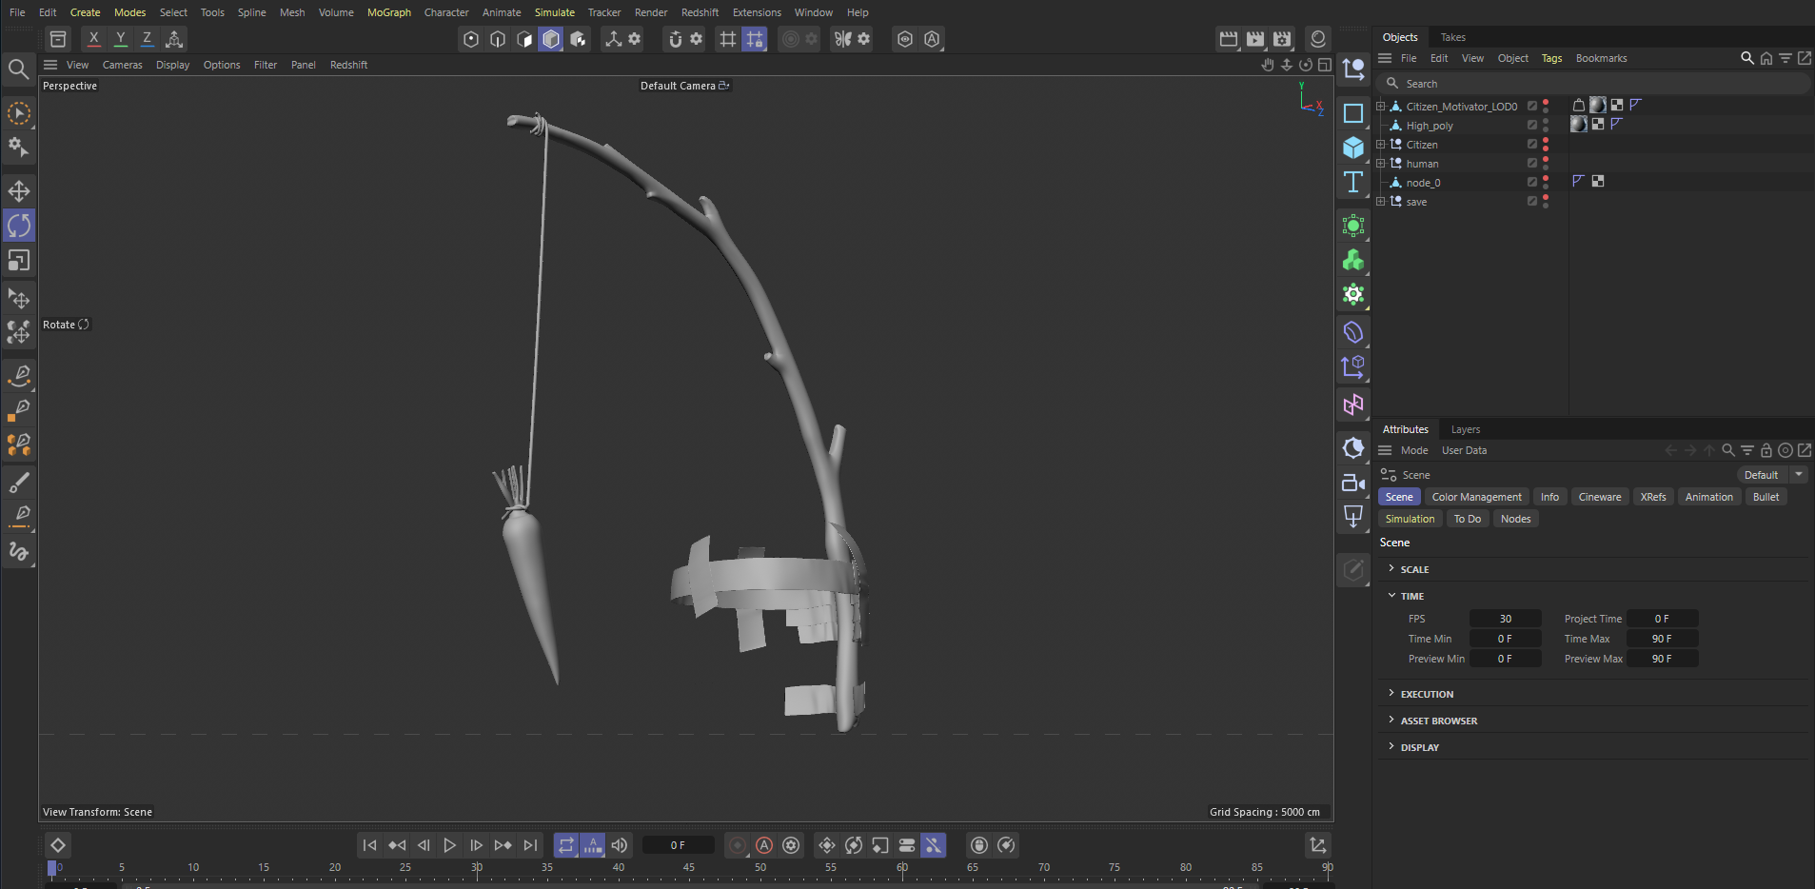
Task: Open the Color Management tab
Action: [x=1476, y=497]
